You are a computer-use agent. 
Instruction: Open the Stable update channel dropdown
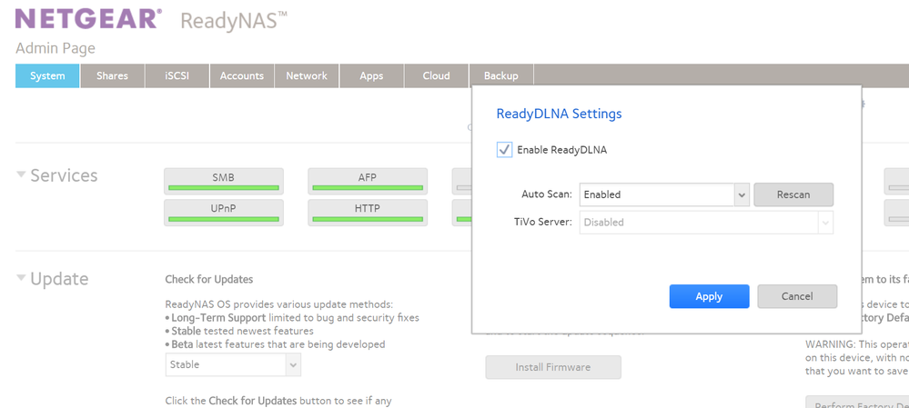(233, 364)
